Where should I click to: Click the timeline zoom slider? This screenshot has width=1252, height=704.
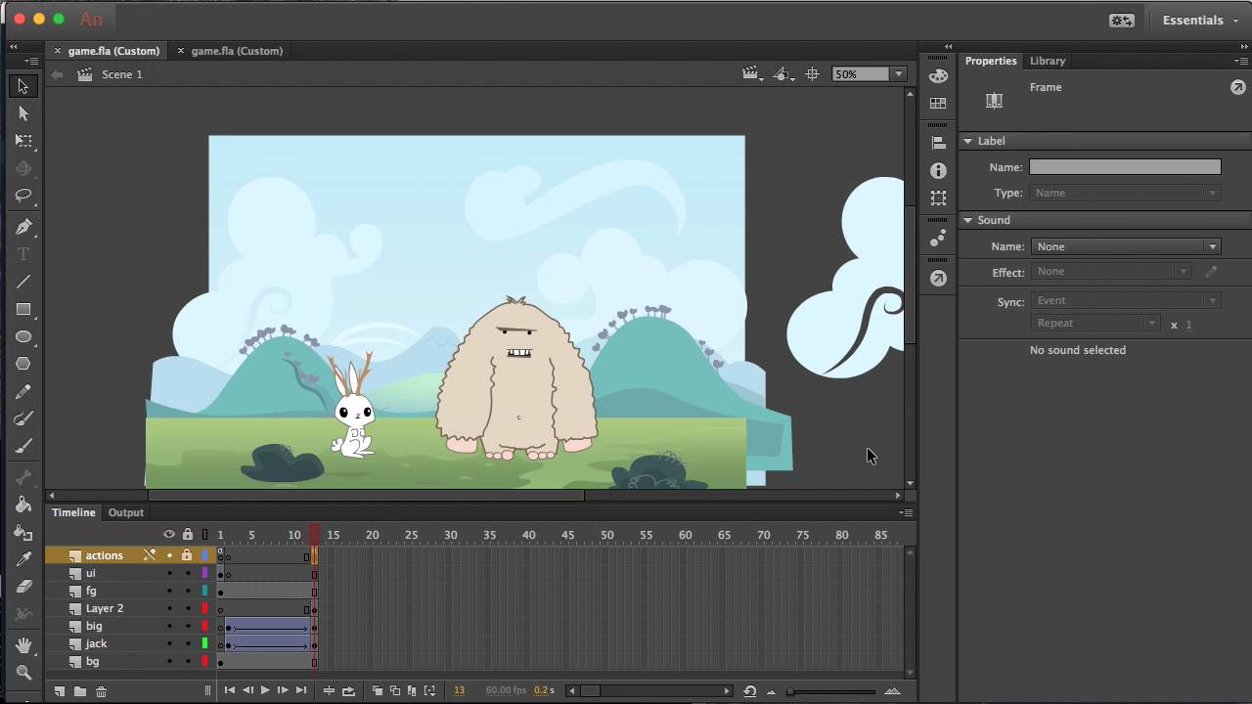pyautogui.click(x=831, y=691)
